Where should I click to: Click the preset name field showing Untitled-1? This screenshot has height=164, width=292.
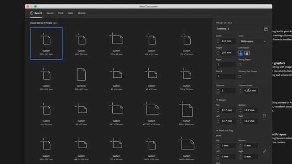tap(239, 29)
